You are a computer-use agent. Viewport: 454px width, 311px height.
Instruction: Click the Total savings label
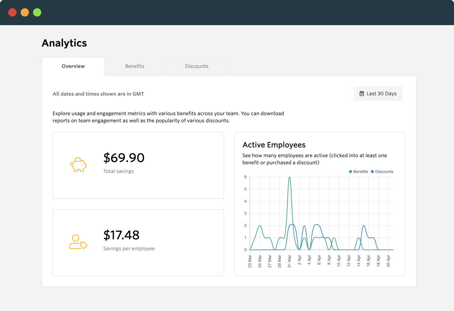pos(119,171)
